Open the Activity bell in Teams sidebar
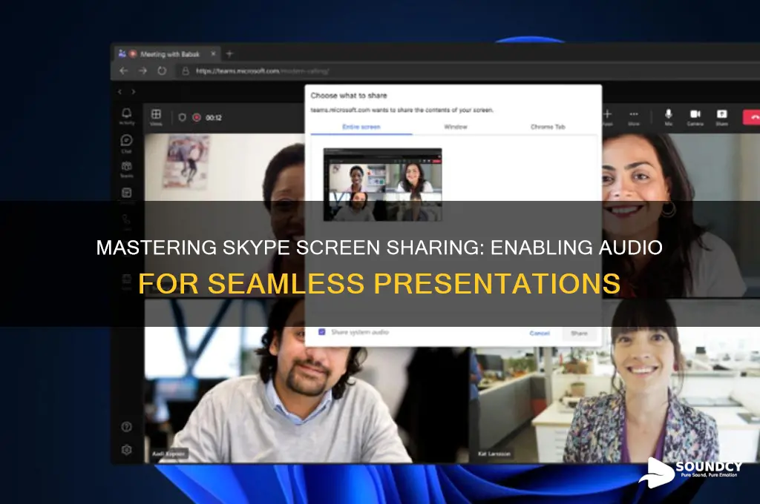760x504 pixels. click(126, 115)
